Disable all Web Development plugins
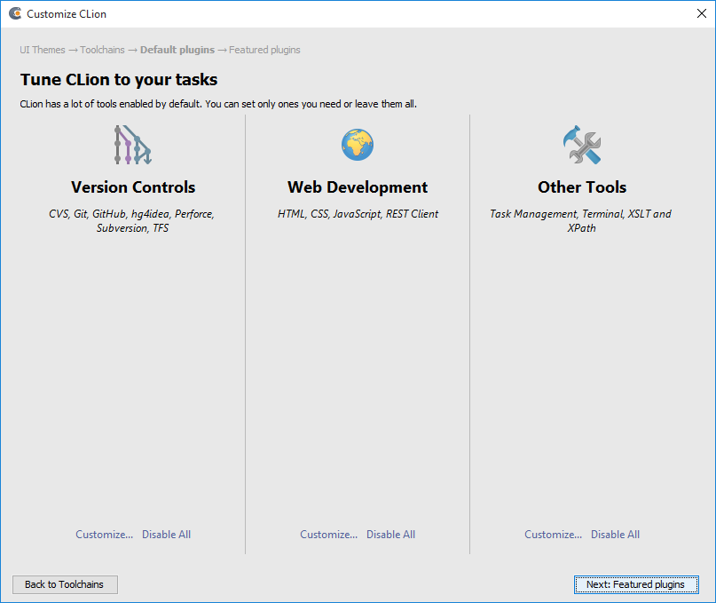Image resolution: width=716 pixels, height=603 pixels. [390, 535]
